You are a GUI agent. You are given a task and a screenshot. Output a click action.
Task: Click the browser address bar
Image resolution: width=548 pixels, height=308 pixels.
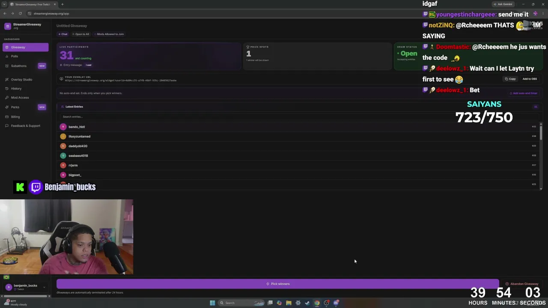(x=223, y=13)
